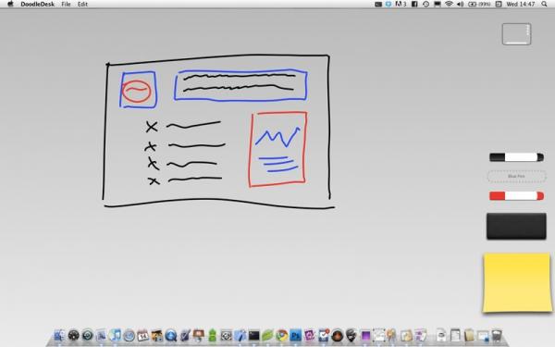Grab a yellow sticky note
This screenshot has height=347, width=555.
(516, 282)
